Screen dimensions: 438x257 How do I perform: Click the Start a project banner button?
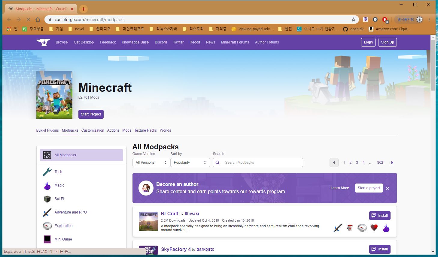click(369, 188)
